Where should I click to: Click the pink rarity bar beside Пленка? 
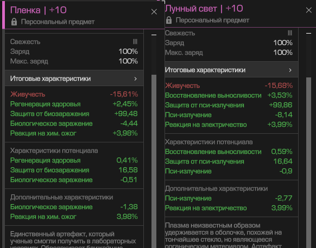coord(3,15)
